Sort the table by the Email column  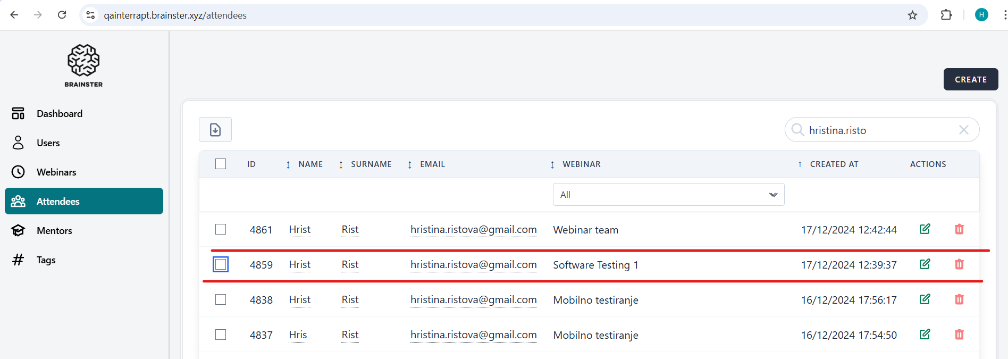click(x=432, y=164)
